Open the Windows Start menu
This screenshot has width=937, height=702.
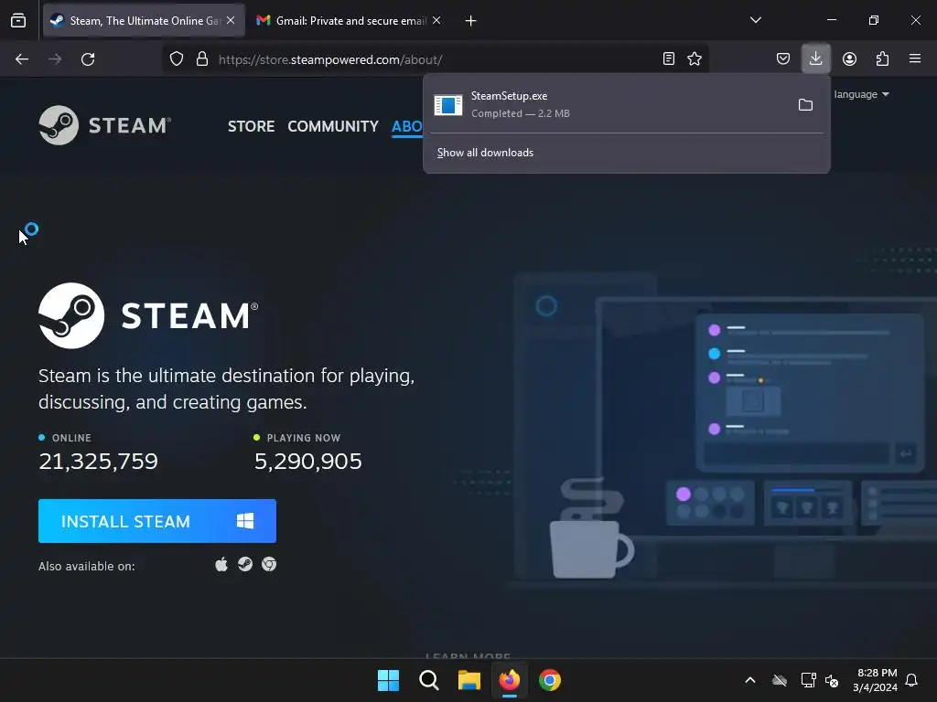(x=388, y=680)
